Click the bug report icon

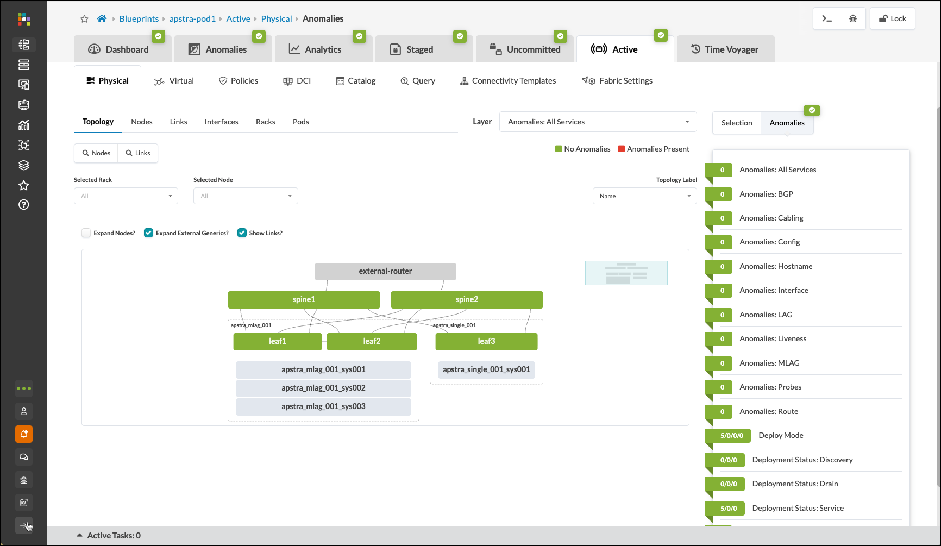[x=853, y=18]
